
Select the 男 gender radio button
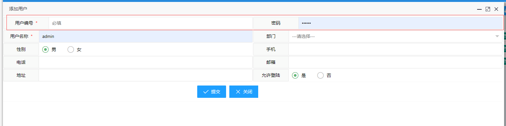pyautogui.click(x=45, y=50)
